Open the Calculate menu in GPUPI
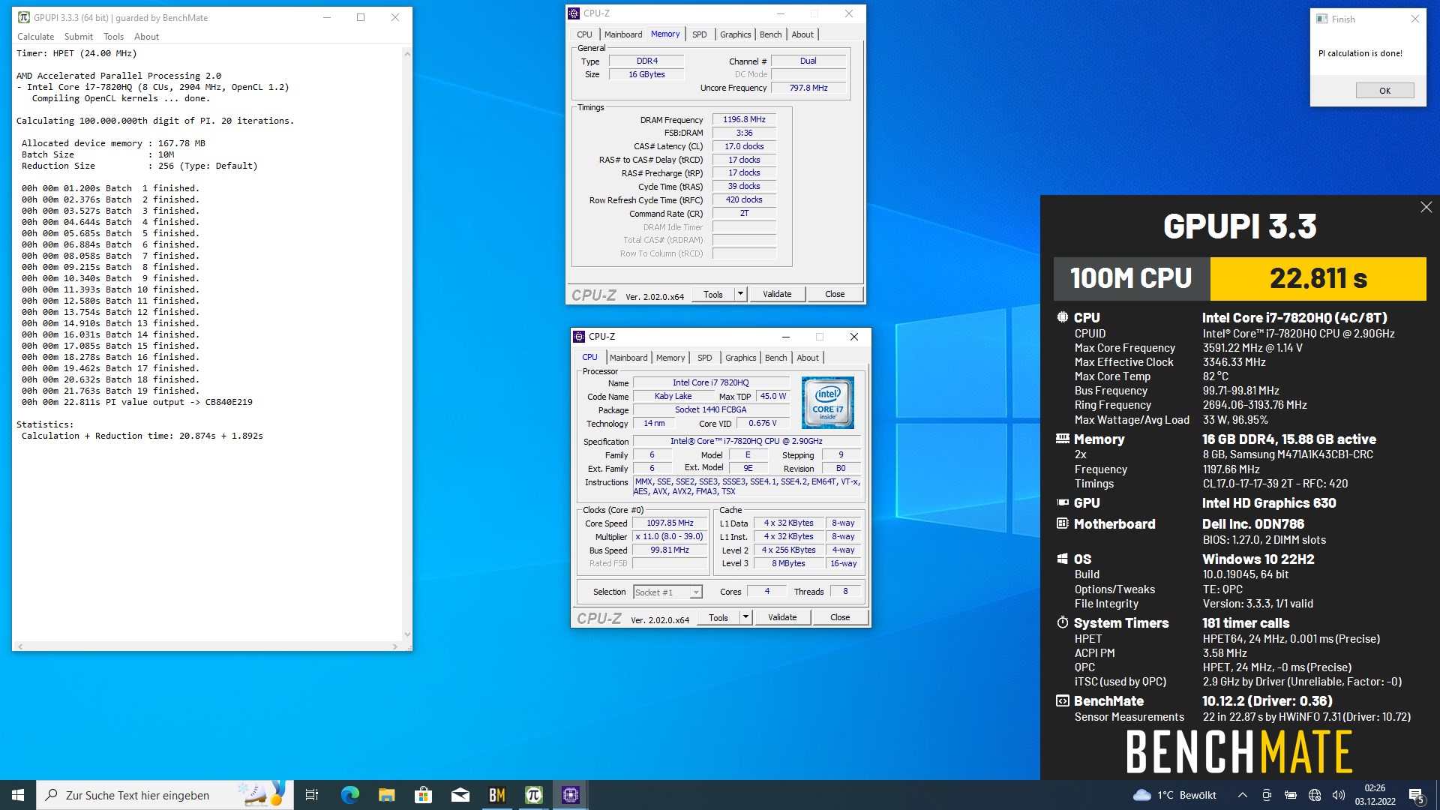1440x810 pixels. click(x=35, y=36)
